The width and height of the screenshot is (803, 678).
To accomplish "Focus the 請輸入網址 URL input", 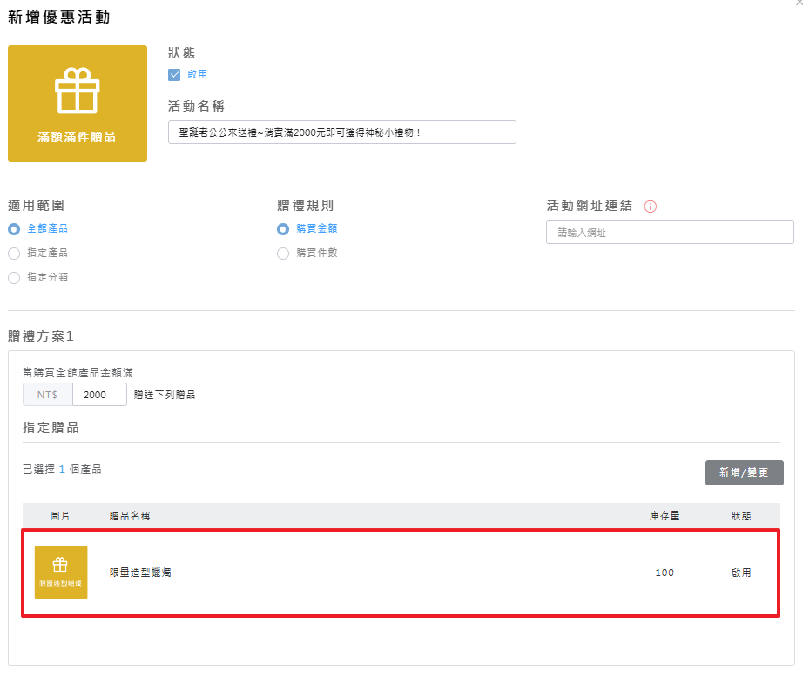I will point(669,233).
